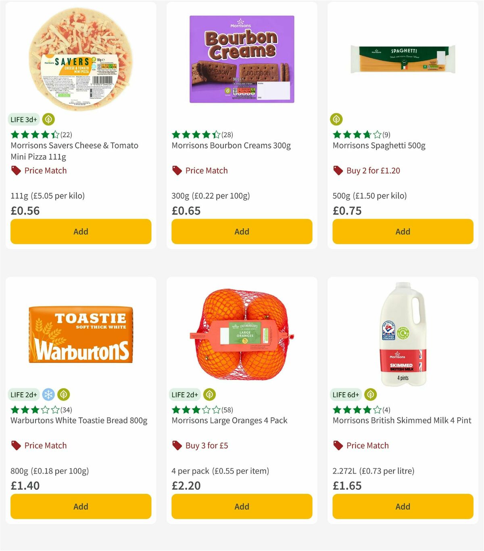Click the red tag icon next to Buy 2 for £1.20
The image size is (484, 551).
tap(338, 170)
